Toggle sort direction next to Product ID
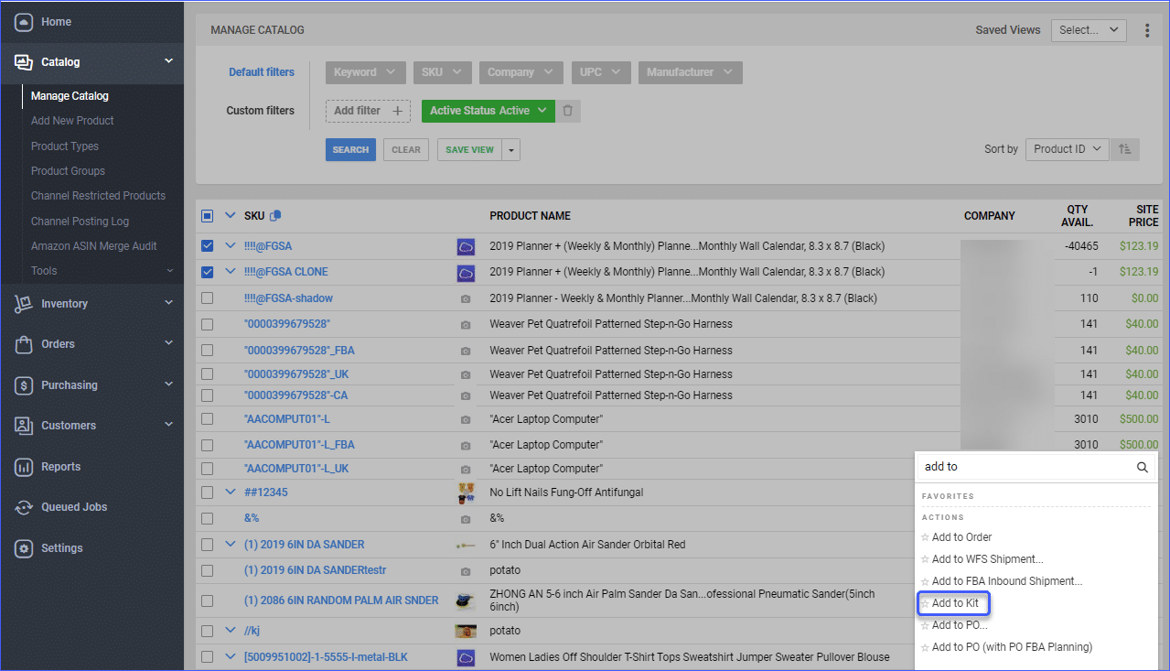Image resolution: width=1170 pixels, height=671 pixels. 1125,148
